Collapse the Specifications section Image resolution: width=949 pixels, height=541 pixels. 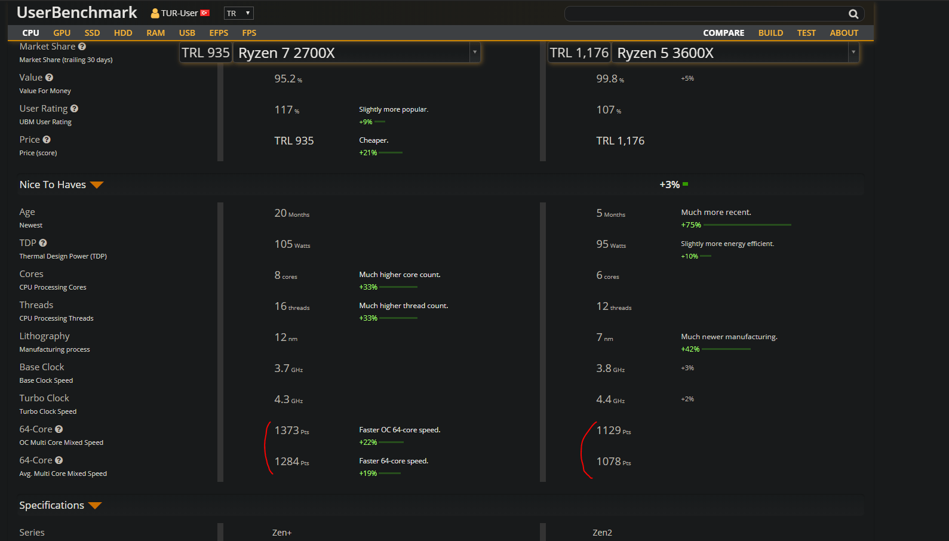pos(95,506)
